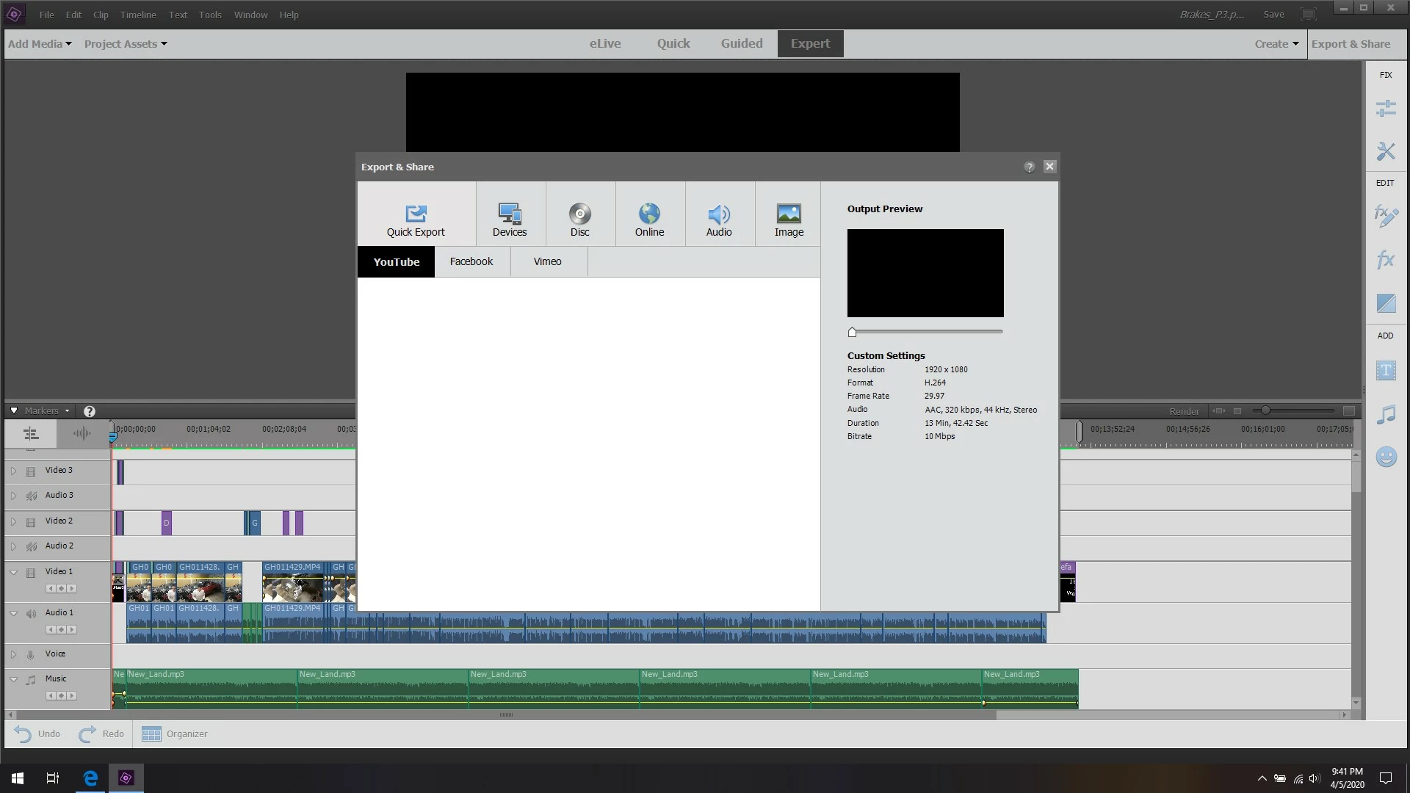Open the Disc export option
Viewport: 1410px width, 793px height.
pos(579,219)
